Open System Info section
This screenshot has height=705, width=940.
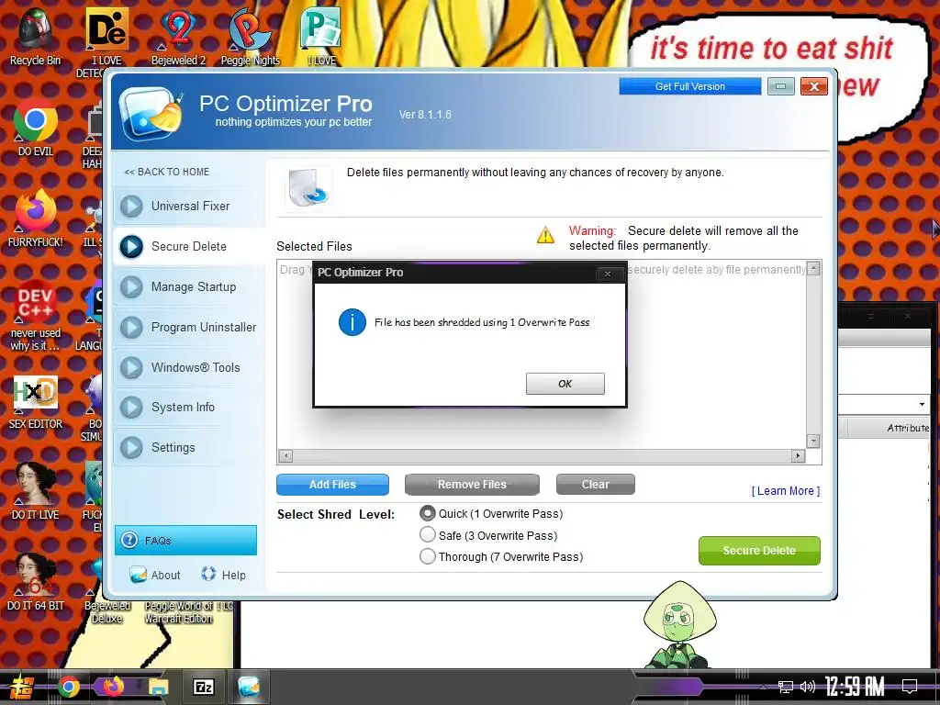(x=189, y=407)
